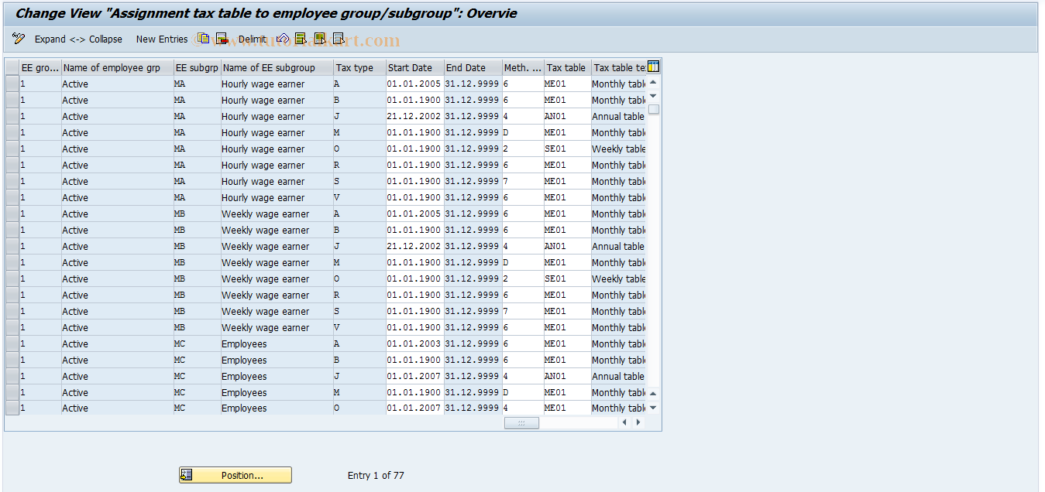Select row of Hourly wage earner tax type S
Screen dimensions: 1045x492
click(12, 181)
